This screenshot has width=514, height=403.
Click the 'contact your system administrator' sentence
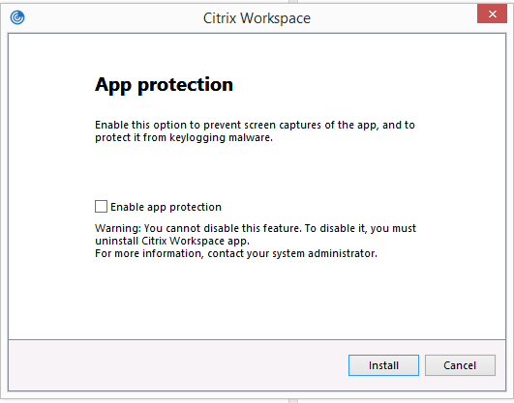pos(236,253)
